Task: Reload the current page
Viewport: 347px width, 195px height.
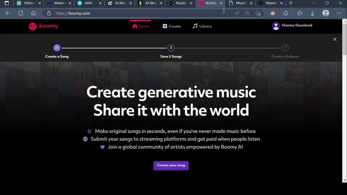Action: [x=21, y=13]
